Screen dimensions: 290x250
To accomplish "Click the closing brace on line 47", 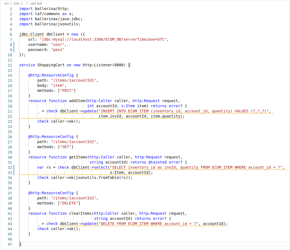I will pyautogui.click(x=20, y=244).
